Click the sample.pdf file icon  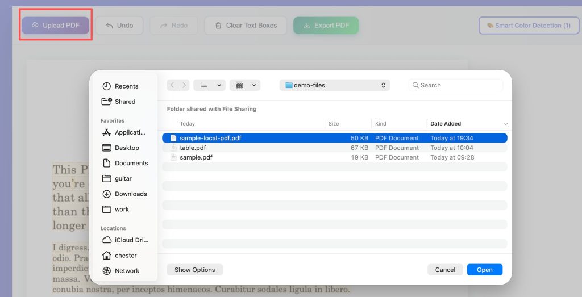[x=173, y=157]
